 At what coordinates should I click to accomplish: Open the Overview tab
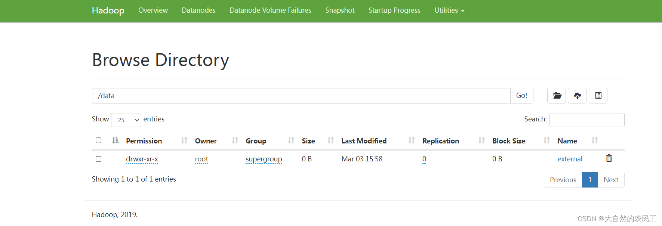[153, 10]
